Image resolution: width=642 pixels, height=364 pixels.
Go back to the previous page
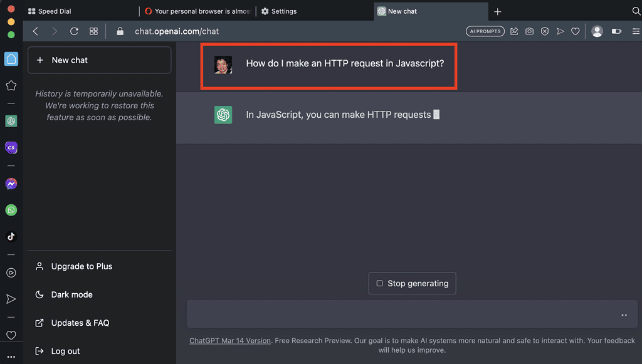click(36, 31)
